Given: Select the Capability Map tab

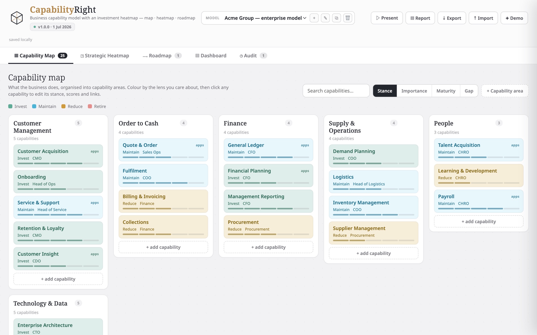Looking at the screenshot, I should coord(41,55).
